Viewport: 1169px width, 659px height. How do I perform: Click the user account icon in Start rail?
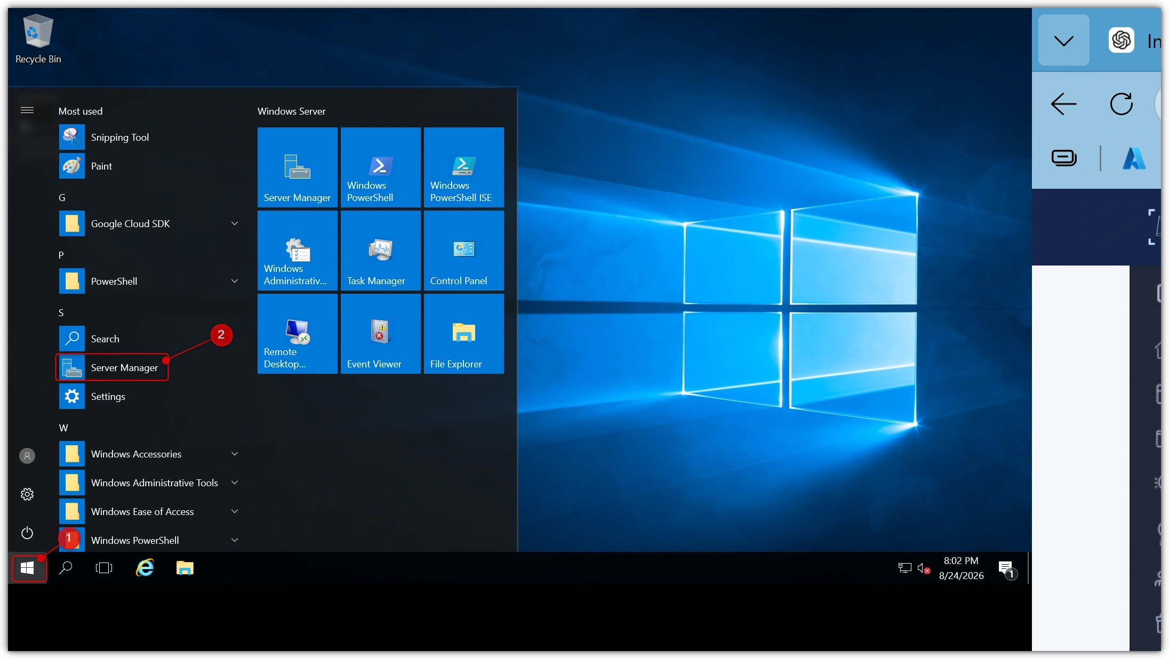coord(27,456)
